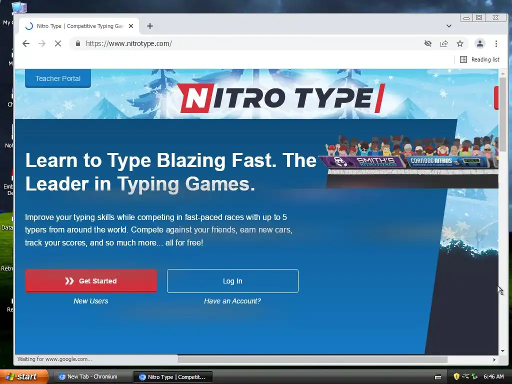Click the horizontal scrollbar thumb

312,359
